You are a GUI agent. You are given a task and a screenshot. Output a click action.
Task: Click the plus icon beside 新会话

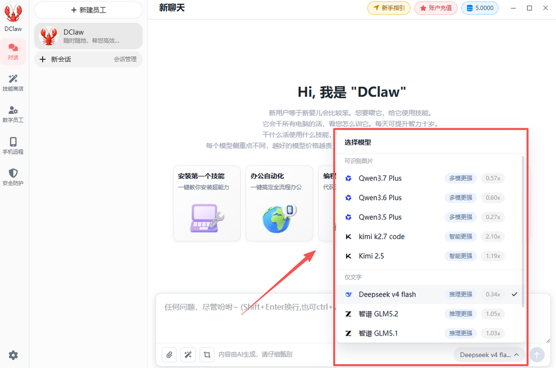pyautogui.click(x=43, y=59)
